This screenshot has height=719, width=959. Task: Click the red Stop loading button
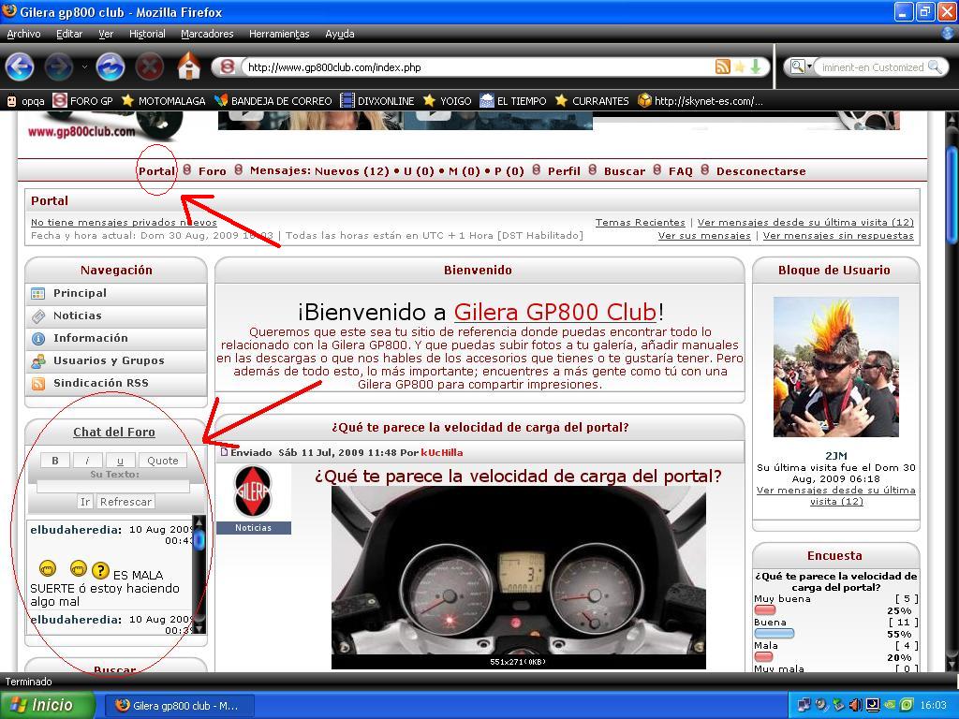tap(149, 66)
